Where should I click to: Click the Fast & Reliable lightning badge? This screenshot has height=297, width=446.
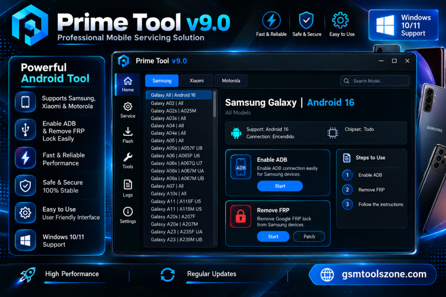[271, 20]
